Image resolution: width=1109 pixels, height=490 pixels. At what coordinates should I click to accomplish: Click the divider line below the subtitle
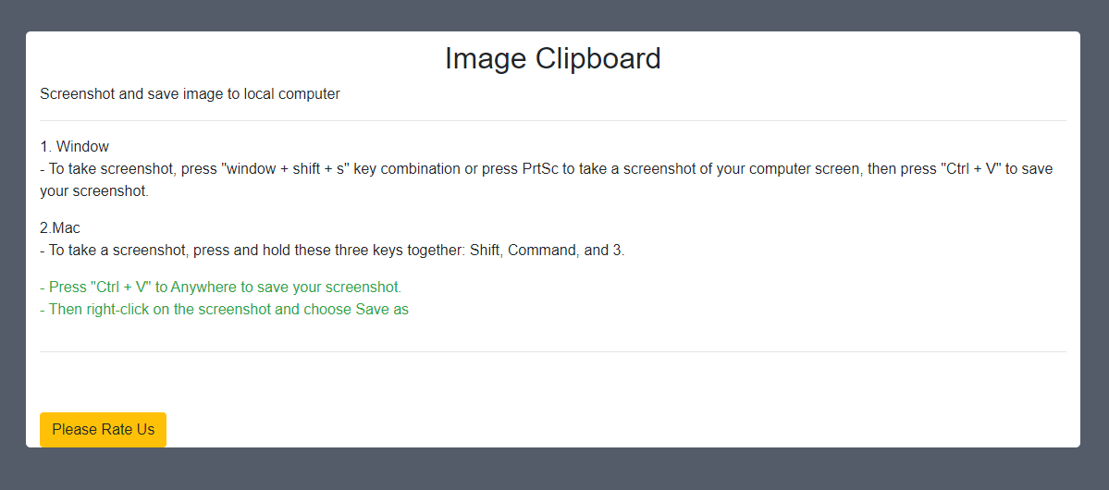click(x=552, y=121)
